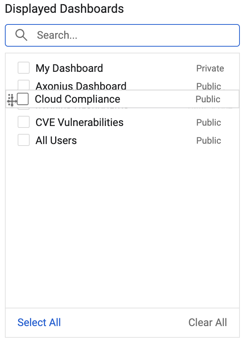The image size is (244, 343).
Task: Choose the CVE Vulnerabilities list item
Action: click(x=79, y=122)
